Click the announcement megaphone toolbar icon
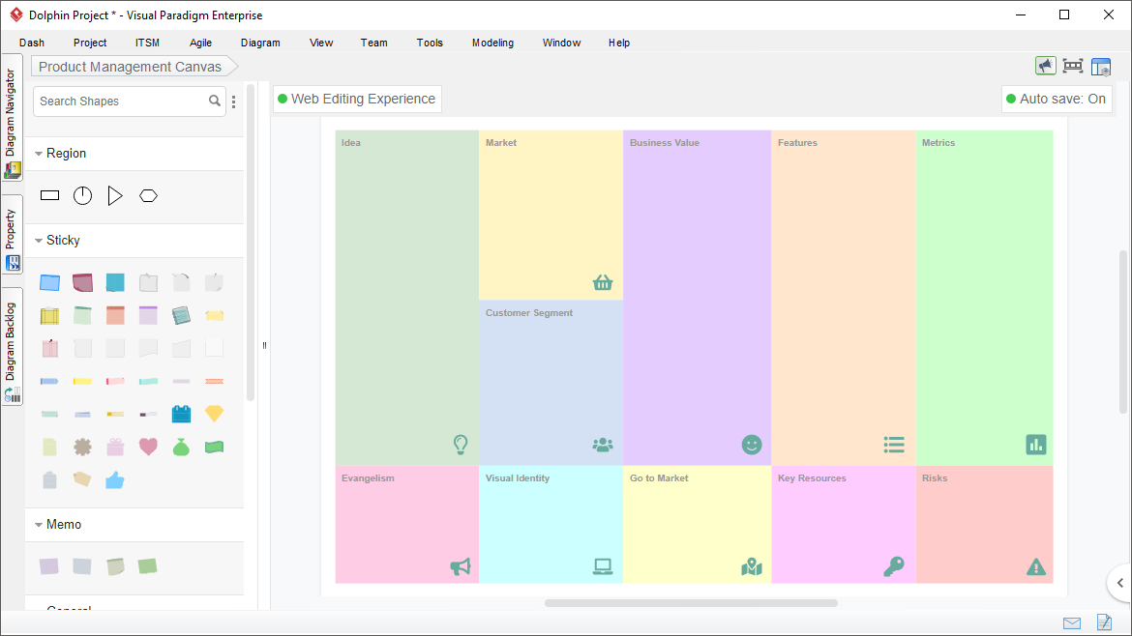1132x636 pixels. [x=1045, y=67]
